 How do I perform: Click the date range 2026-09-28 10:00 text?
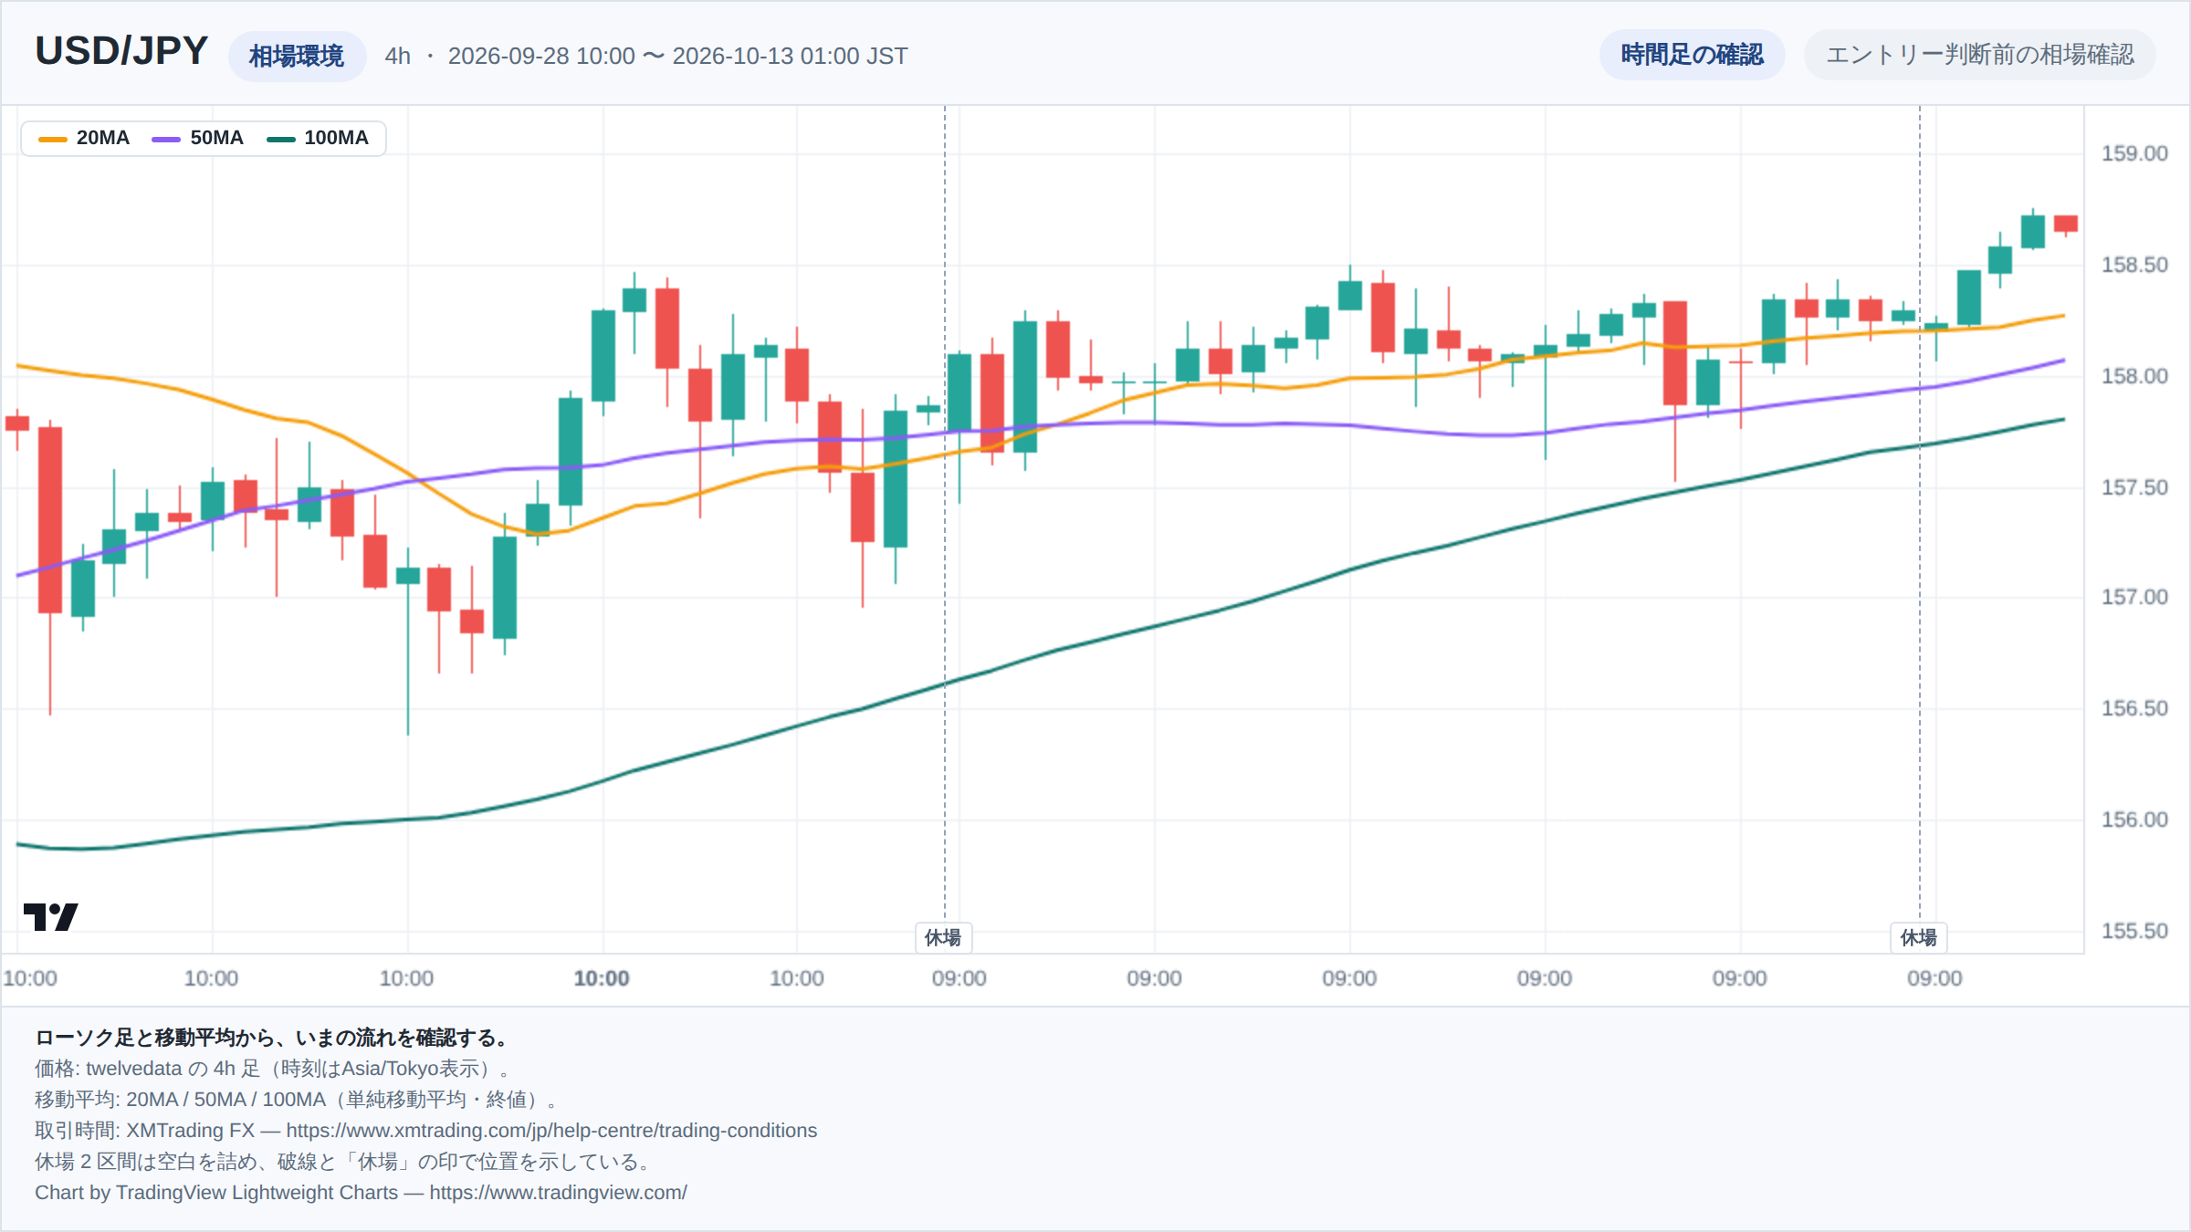click(x=541, y=56)
